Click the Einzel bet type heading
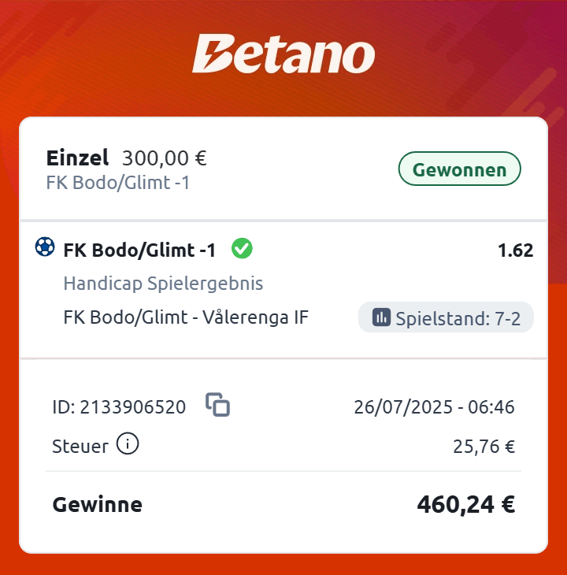The image size is (567, 575). tap(77, 158)
